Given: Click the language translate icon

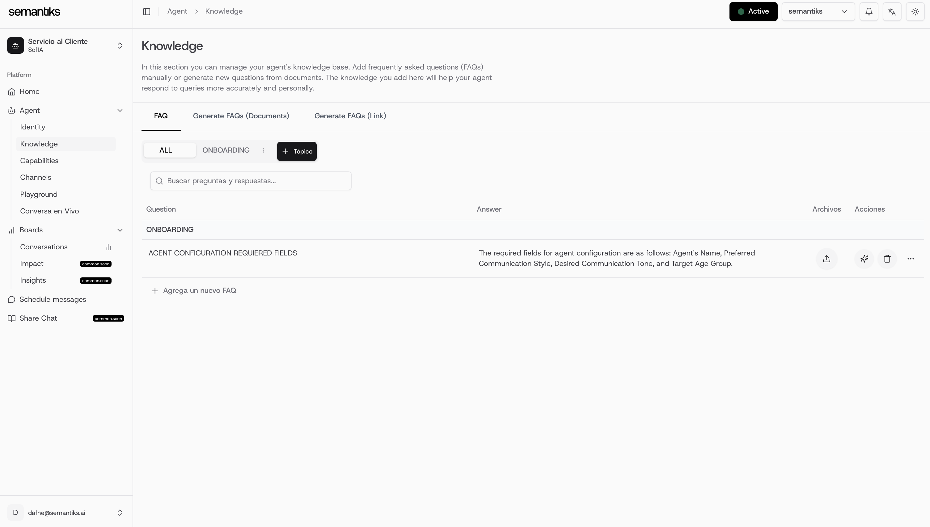Looking at the screenshot, I should click(x=892, y=11).
